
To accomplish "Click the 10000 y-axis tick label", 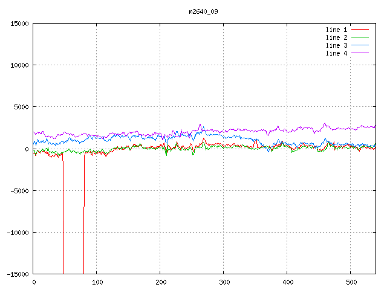I will [19, 65].
